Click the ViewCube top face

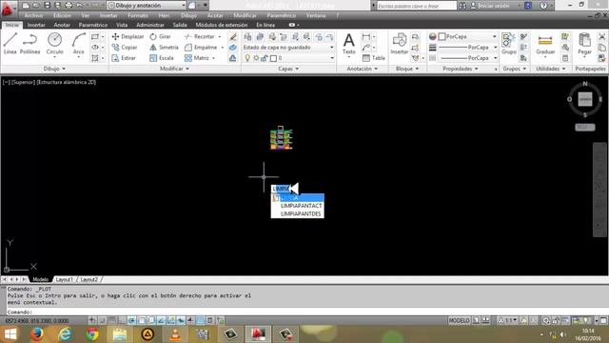585,99
